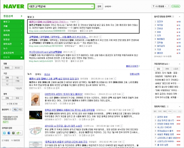This screenshot has height=148, width=184.
Task: Click the 도움말 help link
Action: click(x=5, y=140)
